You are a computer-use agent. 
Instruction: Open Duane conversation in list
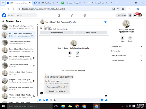[x=18, y=65]
